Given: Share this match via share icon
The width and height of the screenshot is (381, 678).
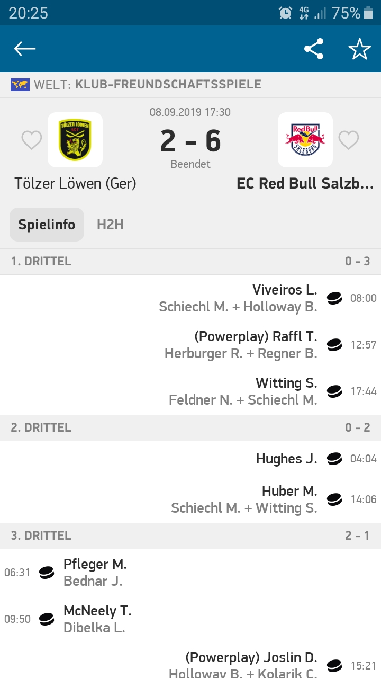Looking at the screenshot, I should click(314, 49).
